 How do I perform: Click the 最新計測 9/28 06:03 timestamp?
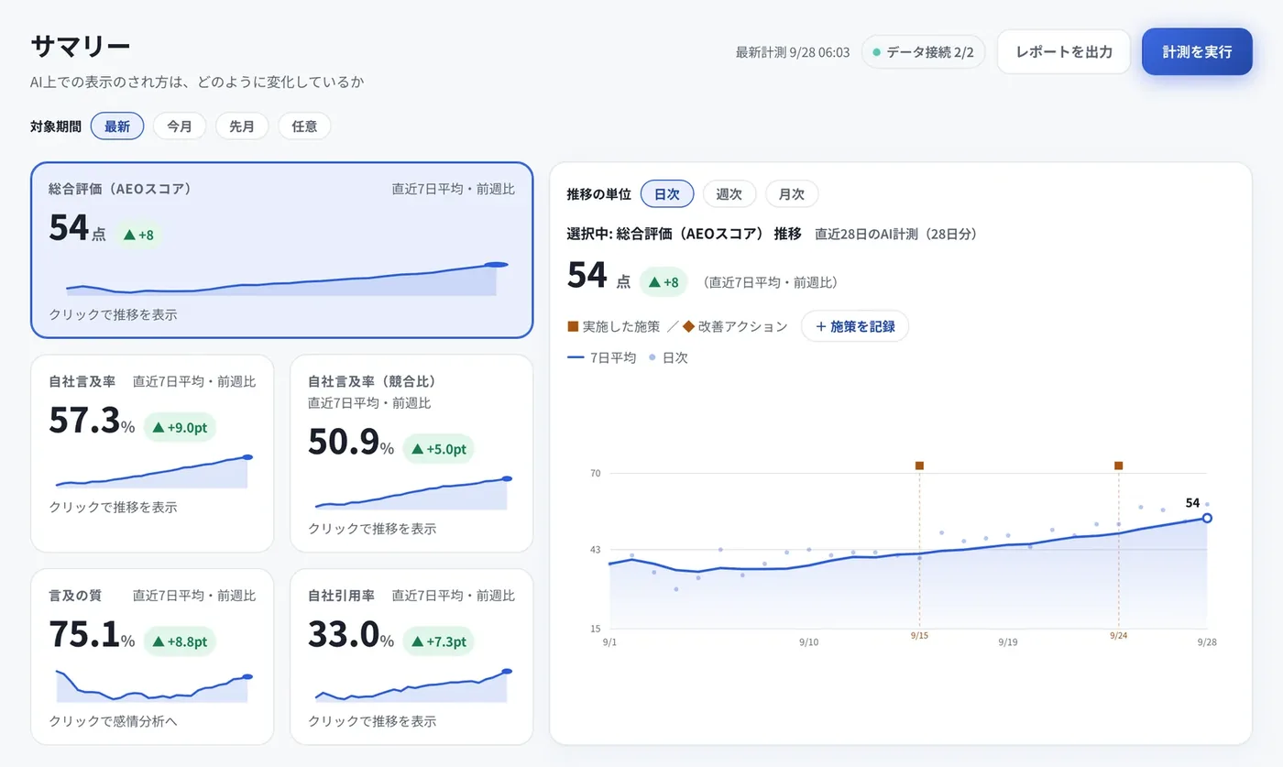793,52
